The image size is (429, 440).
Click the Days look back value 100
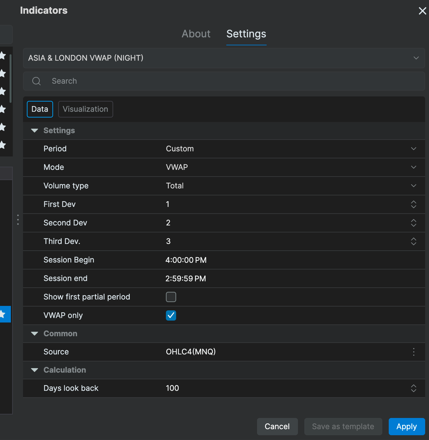(172, 388)
